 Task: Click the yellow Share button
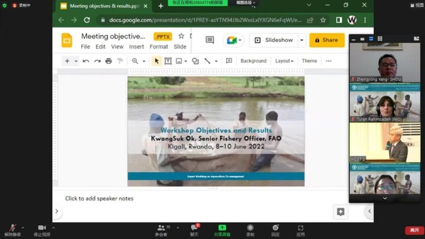click(x=327, y=40)
